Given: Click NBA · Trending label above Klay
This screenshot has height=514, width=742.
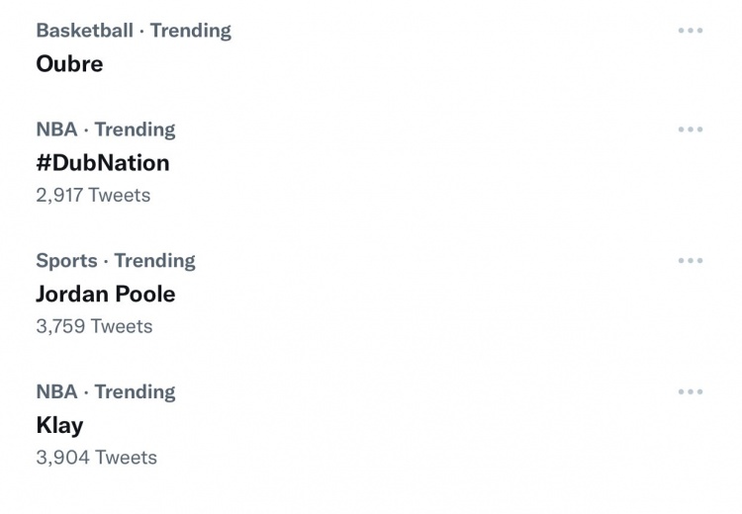Looking at the screenshot, I should (x=106, y=392).
